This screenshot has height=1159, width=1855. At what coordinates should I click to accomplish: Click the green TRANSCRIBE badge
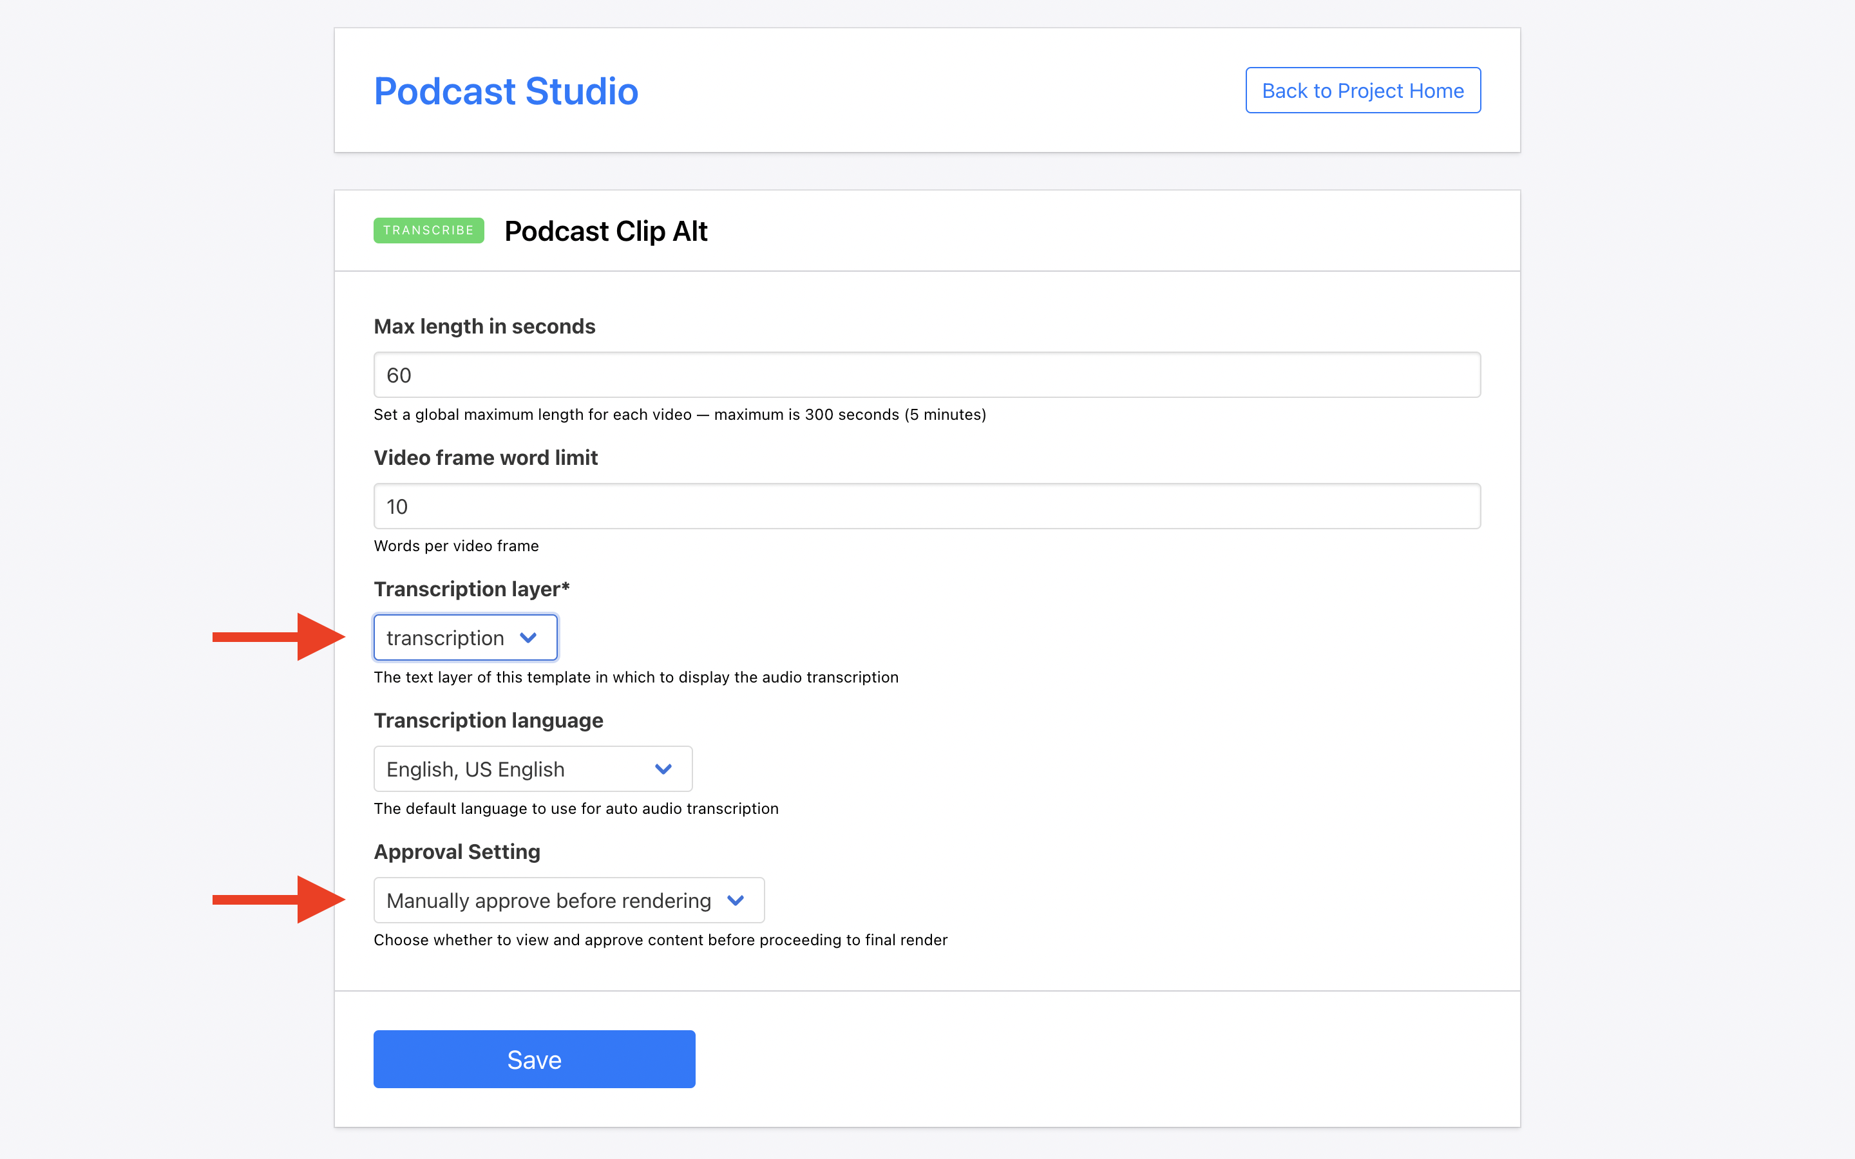click(x=428, y=230)
